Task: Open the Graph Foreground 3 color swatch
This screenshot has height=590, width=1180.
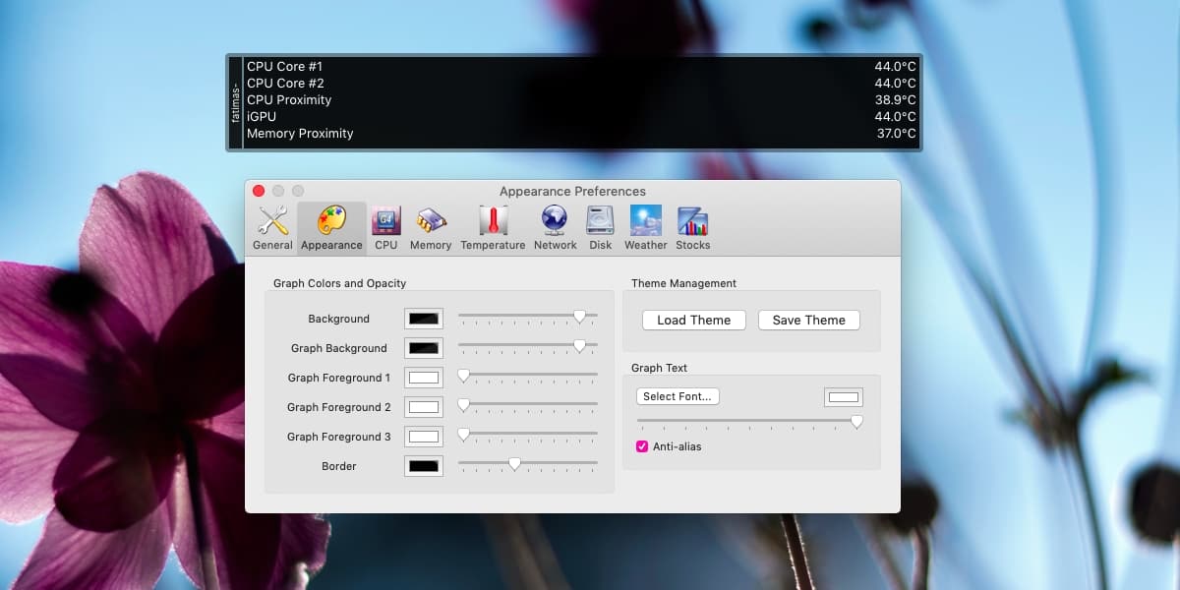Action: tap(424, 437)
